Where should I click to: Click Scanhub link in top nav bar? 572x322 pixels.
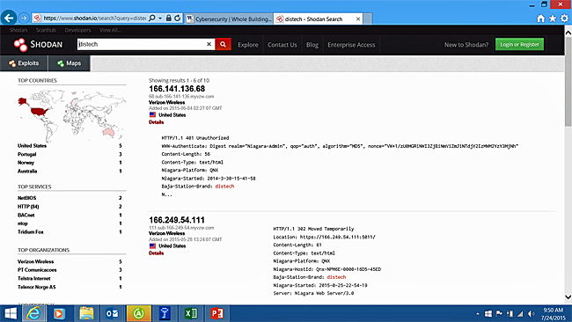tap(46, 30)
